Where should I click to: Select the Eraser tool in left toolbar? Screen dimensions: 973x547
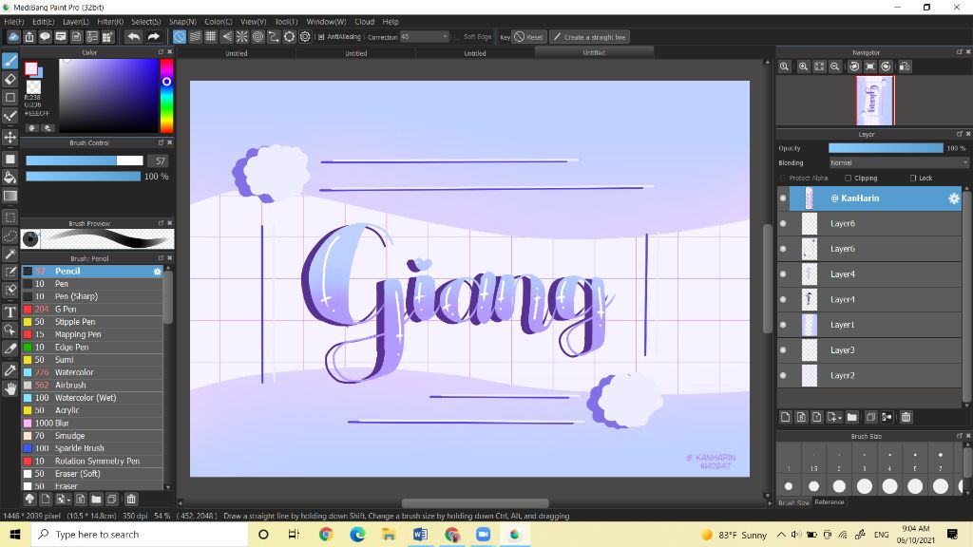tap(10, 79)
